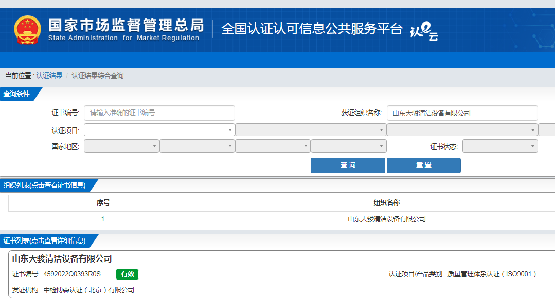Image resolution: width=555 pixels, height=298 pixels.
Task: Open the 证书状态 dropdown
Action: pos(500,146)
